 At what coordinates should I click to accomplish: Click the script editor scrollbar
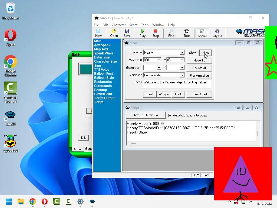[258, 134]
